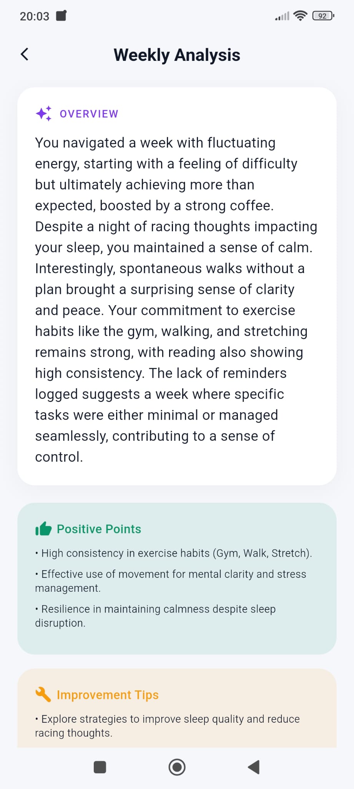Tap the battery level indicator

pyautogui.click(x=323, y=16)
